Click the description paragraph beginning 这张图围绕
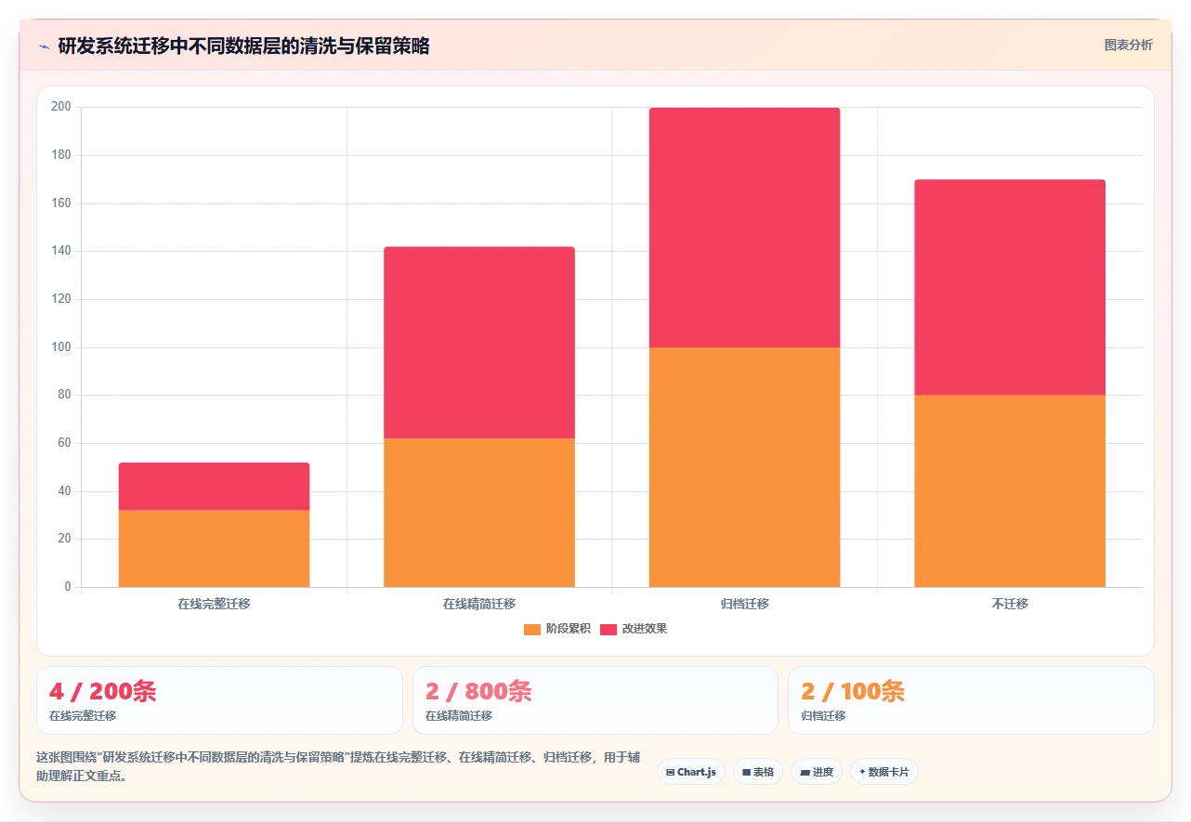The image size is (1191, 822). point(338,767)
